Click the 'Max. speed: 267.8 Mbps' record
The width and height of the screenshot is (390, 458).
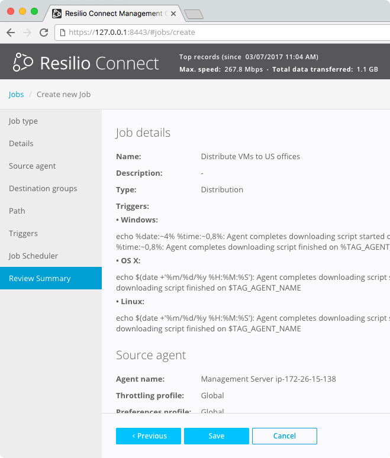click(221, 69)
